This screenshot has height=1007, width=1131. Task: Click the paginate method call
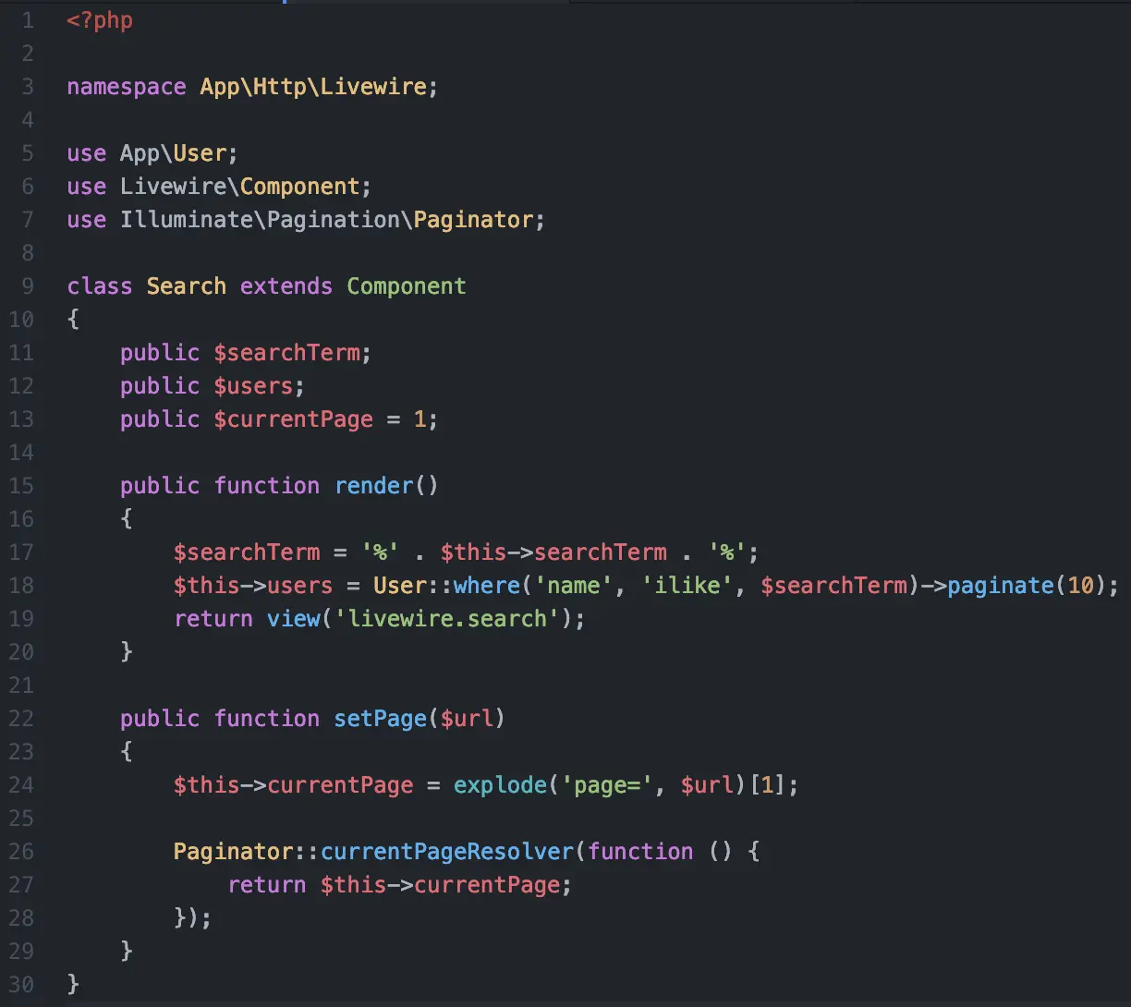click(1001, 586)
